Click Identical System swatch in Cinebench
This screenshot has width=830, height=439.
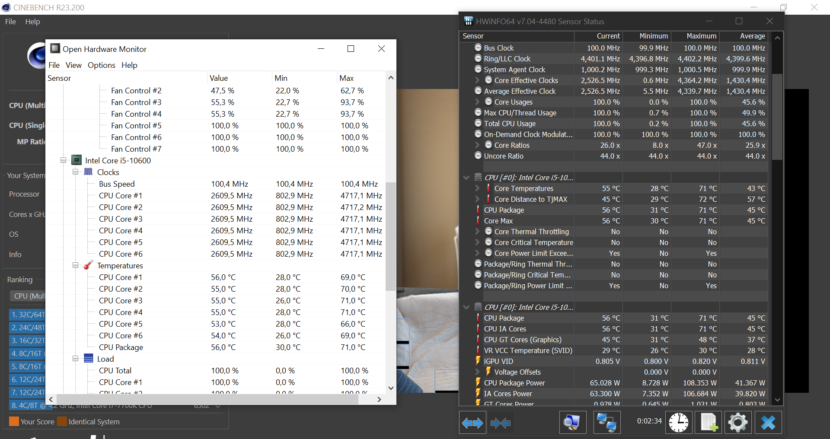[x=62, y=421]
